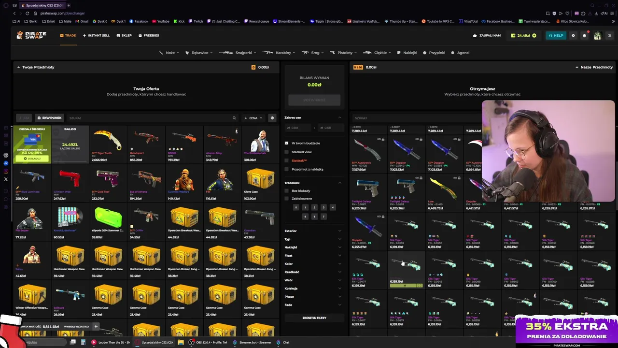Viewport: 618px width, 348px height.
Task: Click the ZAUFALI NAM link
Action: (487, 35)
